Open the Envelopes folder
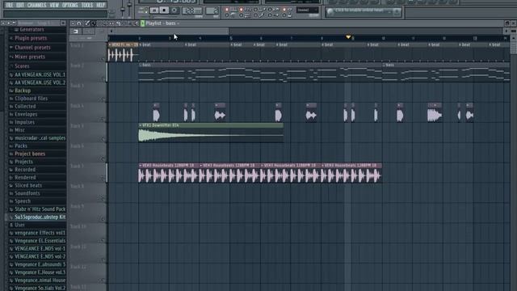The height and width of the screenshot is (291, 517). (26, 114)
